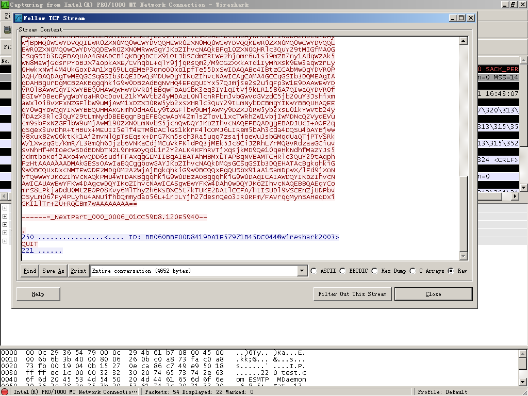Click the packet list scrollbar up arrow
The height and width of the screenshot is (396, 528).
click(x=524, y=61)
